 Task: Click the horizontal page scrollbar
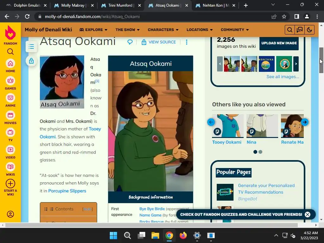[152, 225]
